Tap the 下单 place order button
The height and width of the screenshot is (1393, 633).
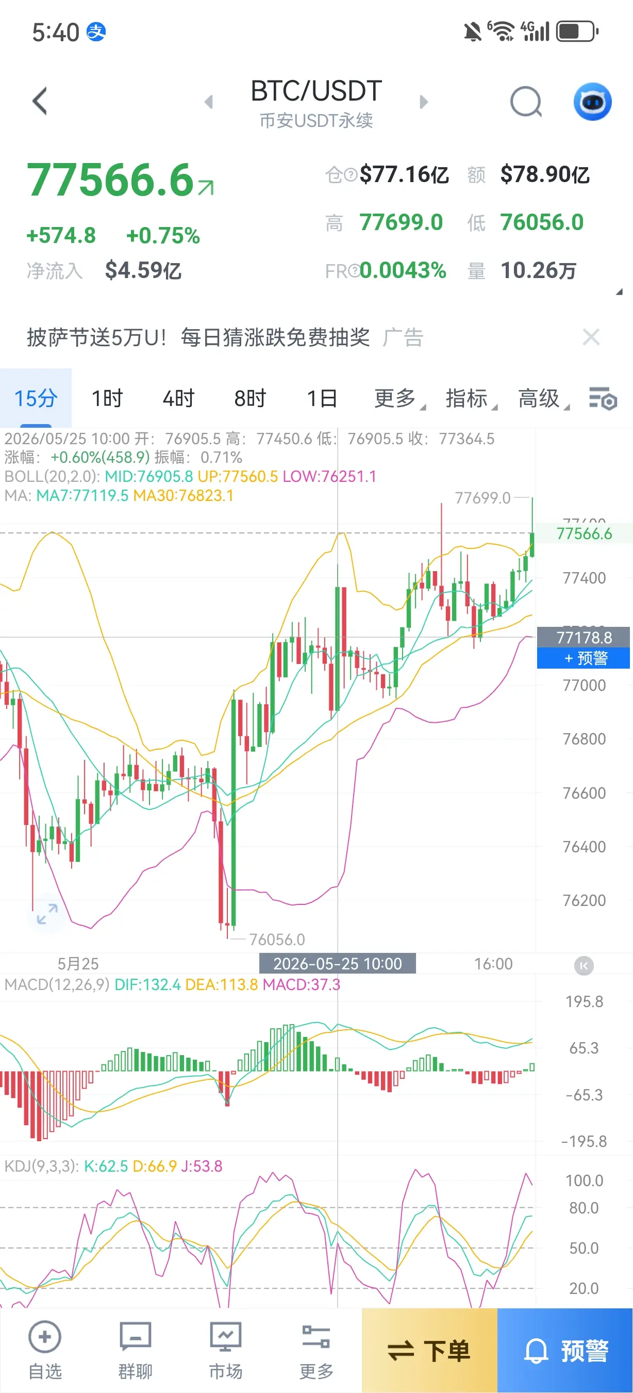(429, 1351)
